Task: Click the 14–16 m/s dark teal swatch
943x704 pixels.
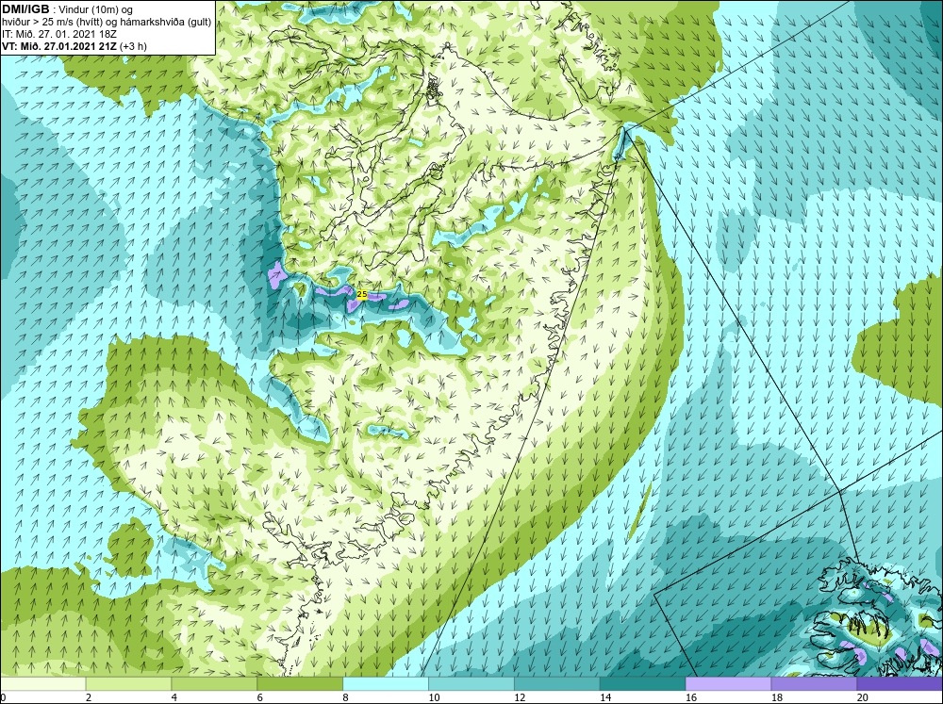Action: point(643,683)
